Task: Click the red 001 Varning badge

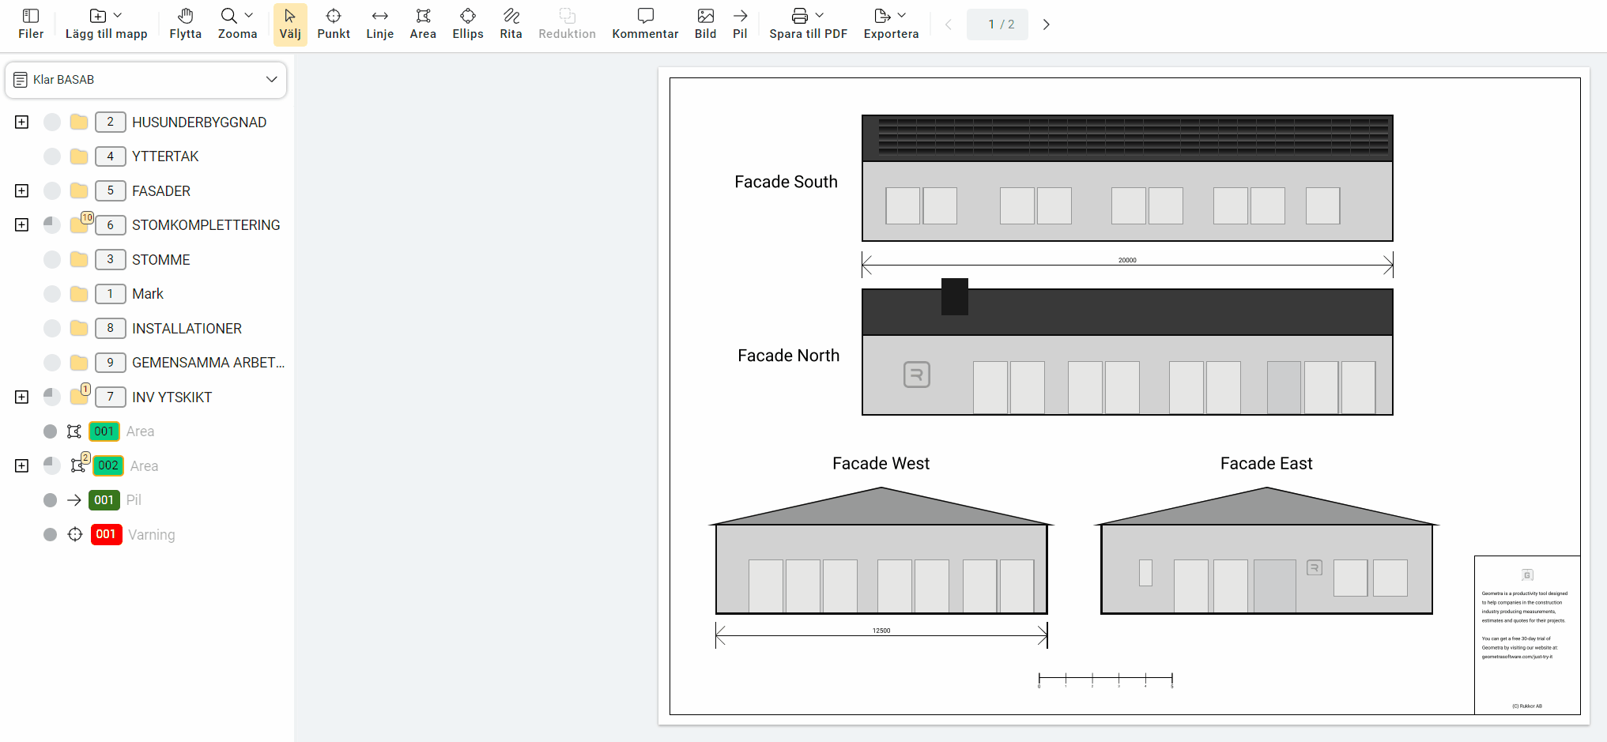Action: click(x=106, y=534)
